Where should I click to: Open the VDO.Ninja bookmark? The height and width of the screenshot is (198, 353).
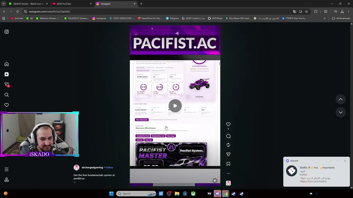click(215, 18)
